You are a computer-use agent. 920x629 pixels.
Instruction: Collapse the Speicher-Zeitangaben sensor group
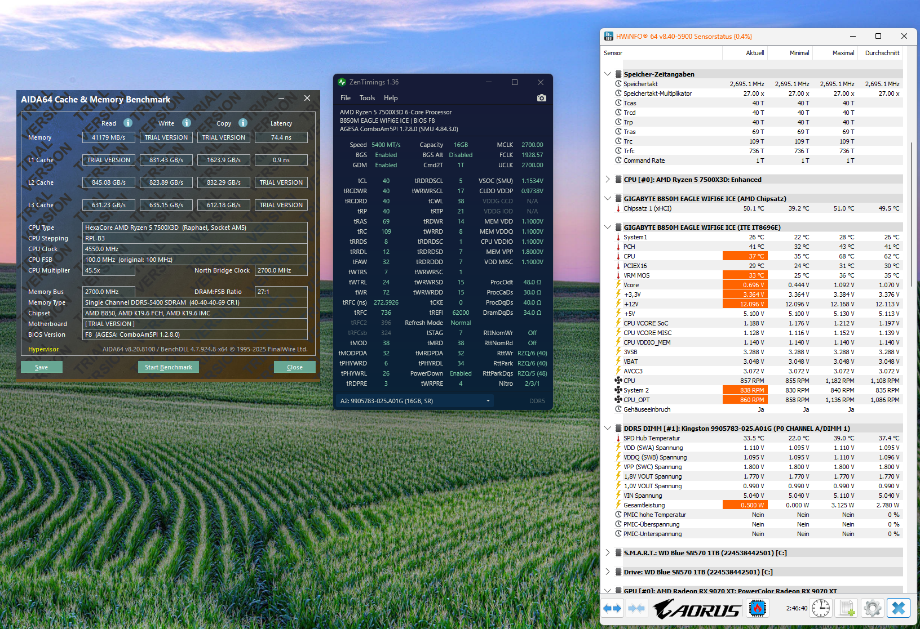[608, 74]
